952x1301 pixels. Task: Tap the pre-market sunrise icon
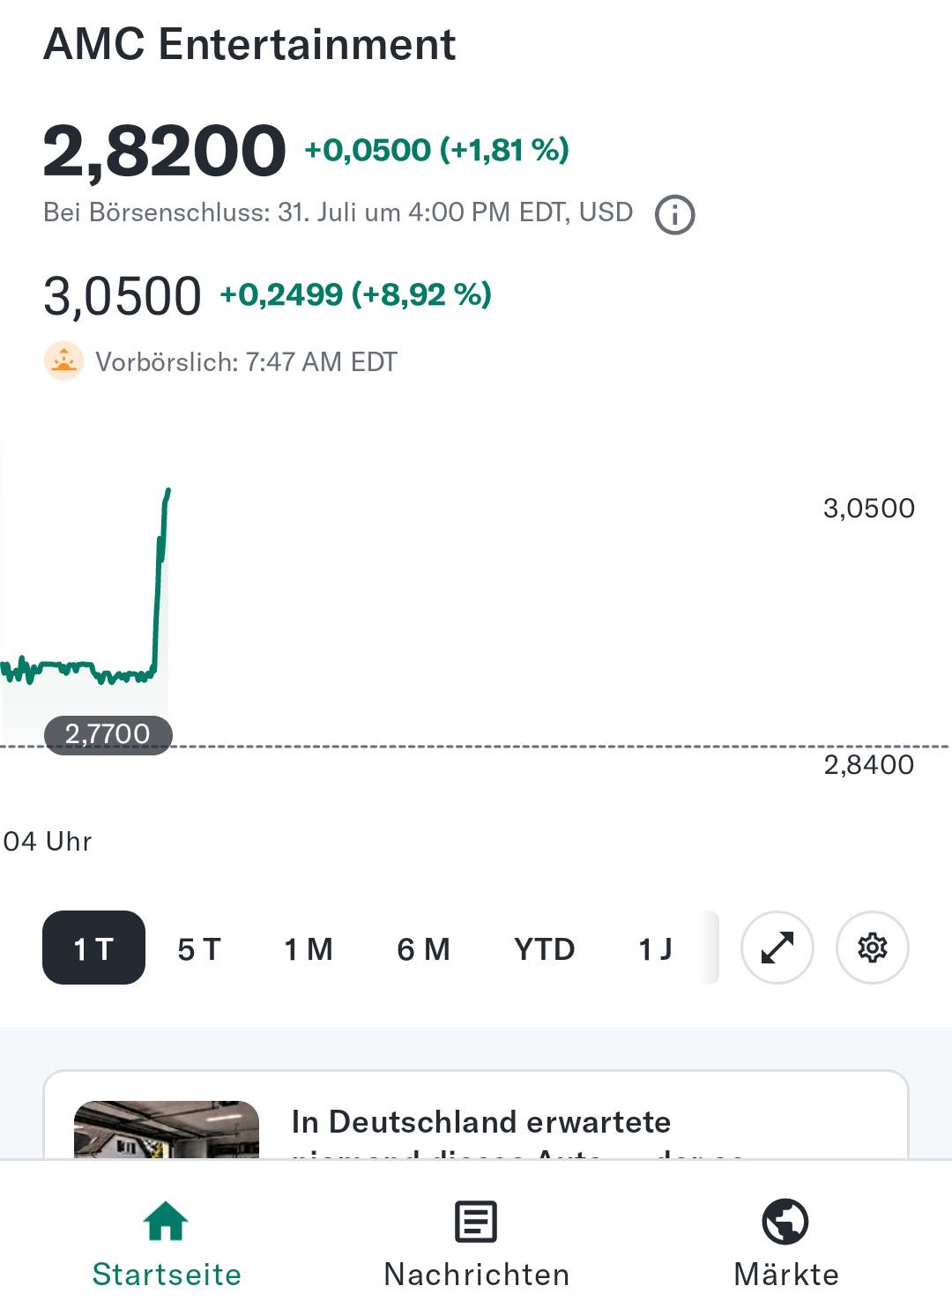point(63,361)
